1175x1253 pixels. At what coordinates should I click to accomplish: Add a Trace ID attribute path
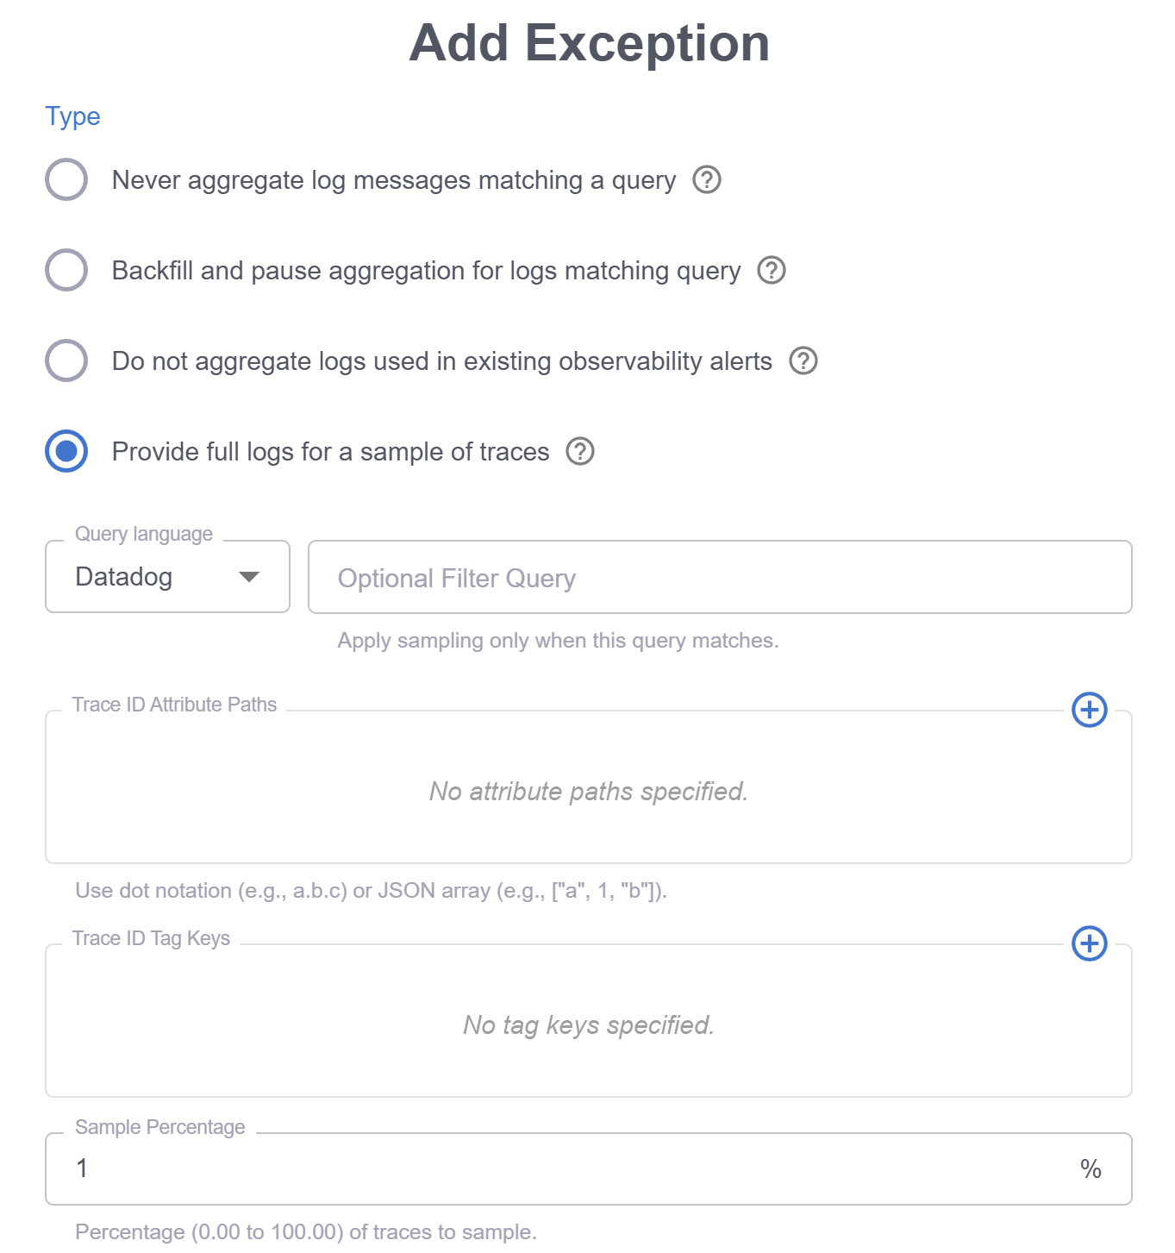[x=1090, y=710]
